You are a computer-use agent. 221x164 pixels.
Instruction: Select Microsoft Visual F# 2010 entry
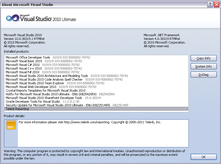tap(96, 72)
